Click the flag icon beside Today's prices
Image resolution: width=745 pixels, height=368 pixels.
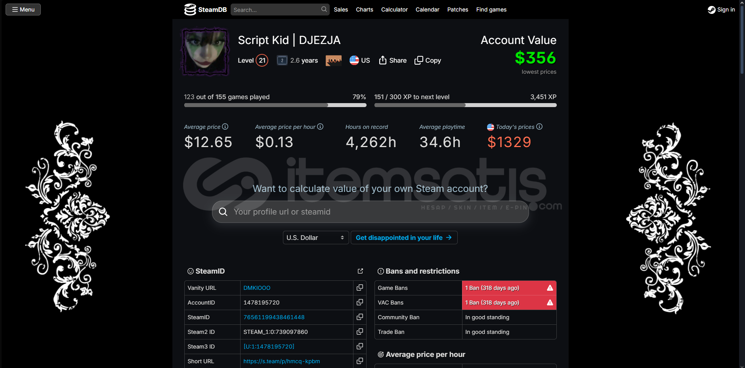(x=491, y=127)
